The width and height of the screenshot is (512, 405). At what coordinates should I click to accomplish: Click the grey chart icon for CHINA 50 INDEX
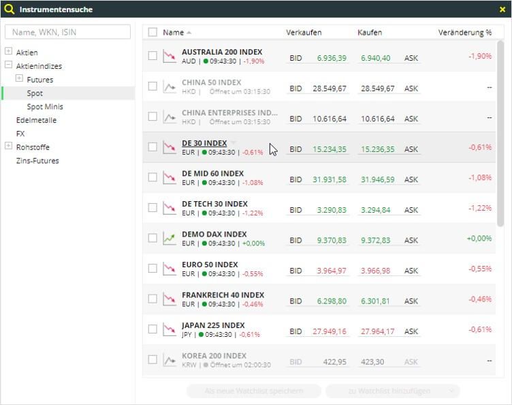tap(170, 87)
